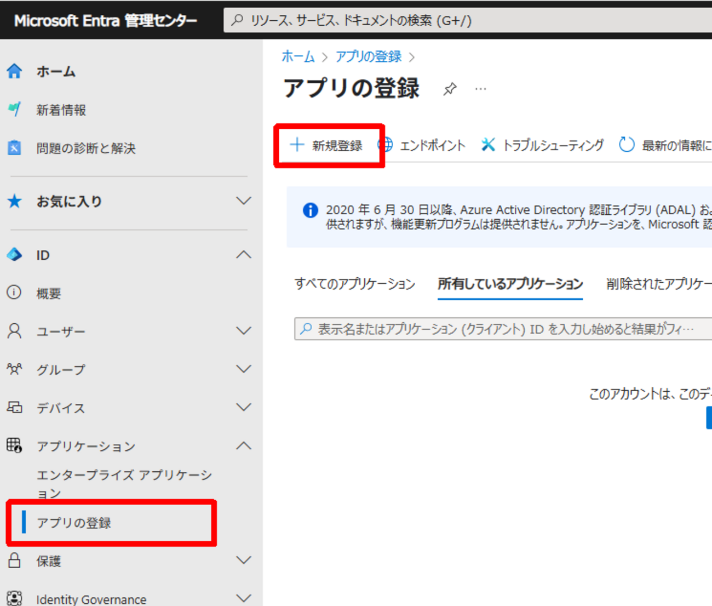The image size is (712, 606).
Task: Expand the Identity Governance chevron
Action: pos(244,598)
